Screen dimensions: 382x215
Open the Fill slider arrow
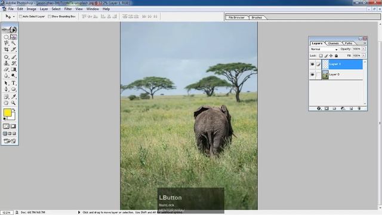363,56
